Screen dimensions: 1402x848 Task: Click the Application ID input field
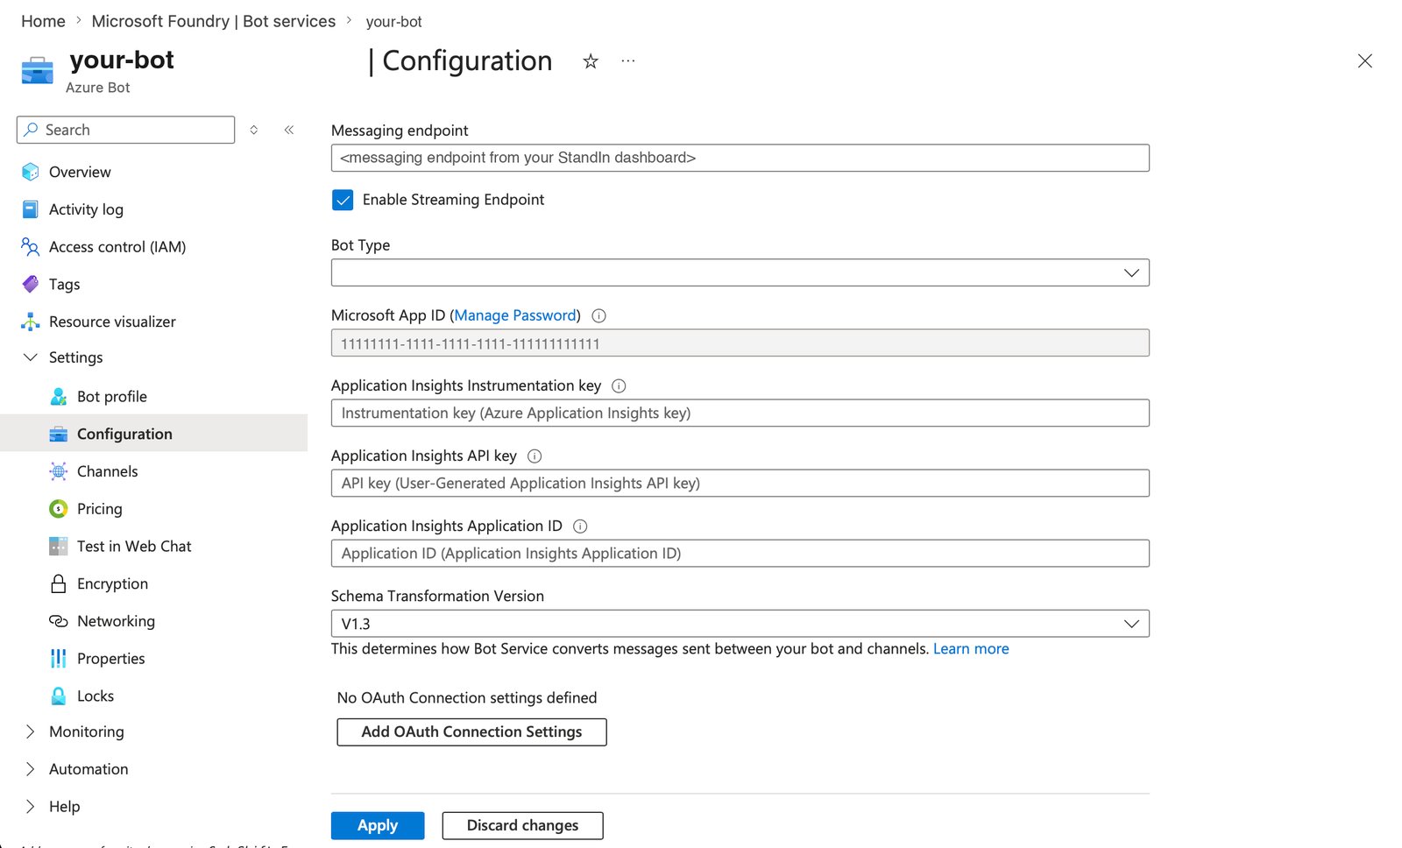tap(740, 553)
